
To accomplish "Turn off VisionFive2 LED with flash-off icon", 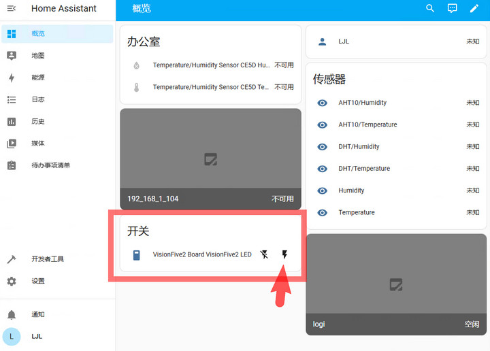I will (x=264, y=254).
